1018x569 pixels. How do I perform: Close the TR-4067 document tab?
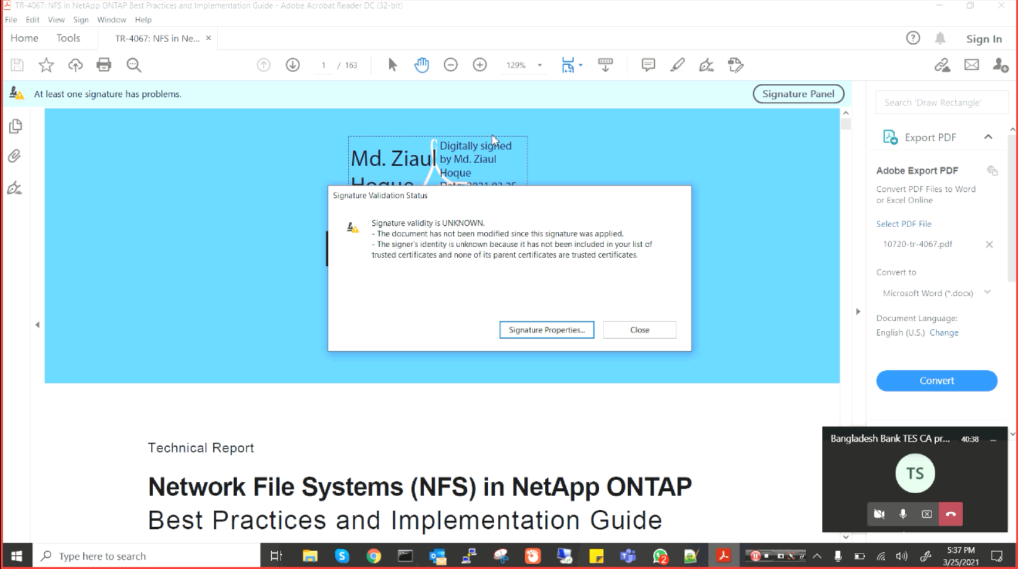209,38
